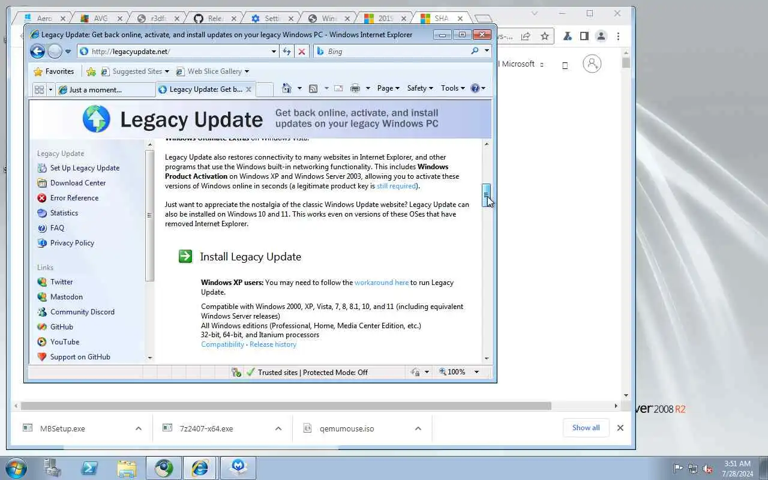Click the 'still required' link
This screenshot has width=768, height=480.
[x=396, y=186]
